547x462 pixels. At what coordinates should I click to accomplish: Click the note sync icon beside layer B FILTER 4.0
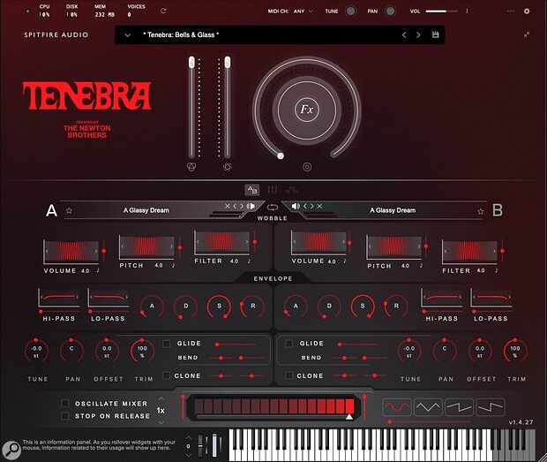click(x=497, y=270)
